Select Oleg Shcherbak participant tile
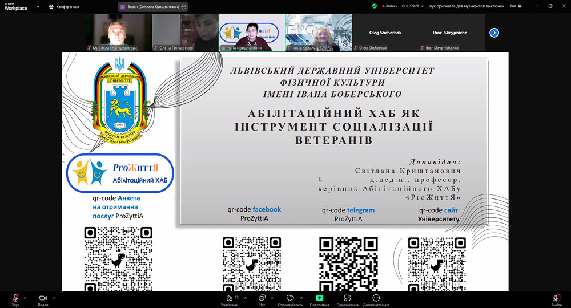Screen dimensions: 571x308 tap(385, 33)
